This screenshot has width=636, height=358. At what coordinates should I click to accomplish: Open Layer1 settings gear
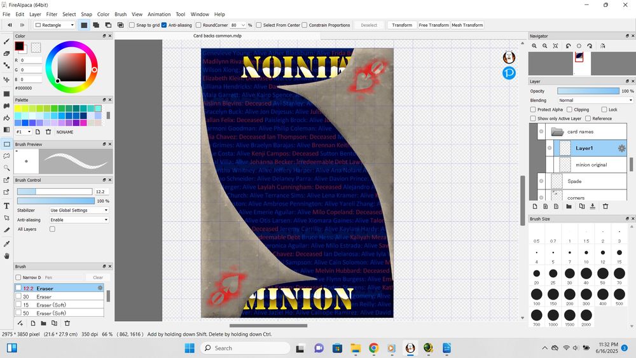click(621, 148)
